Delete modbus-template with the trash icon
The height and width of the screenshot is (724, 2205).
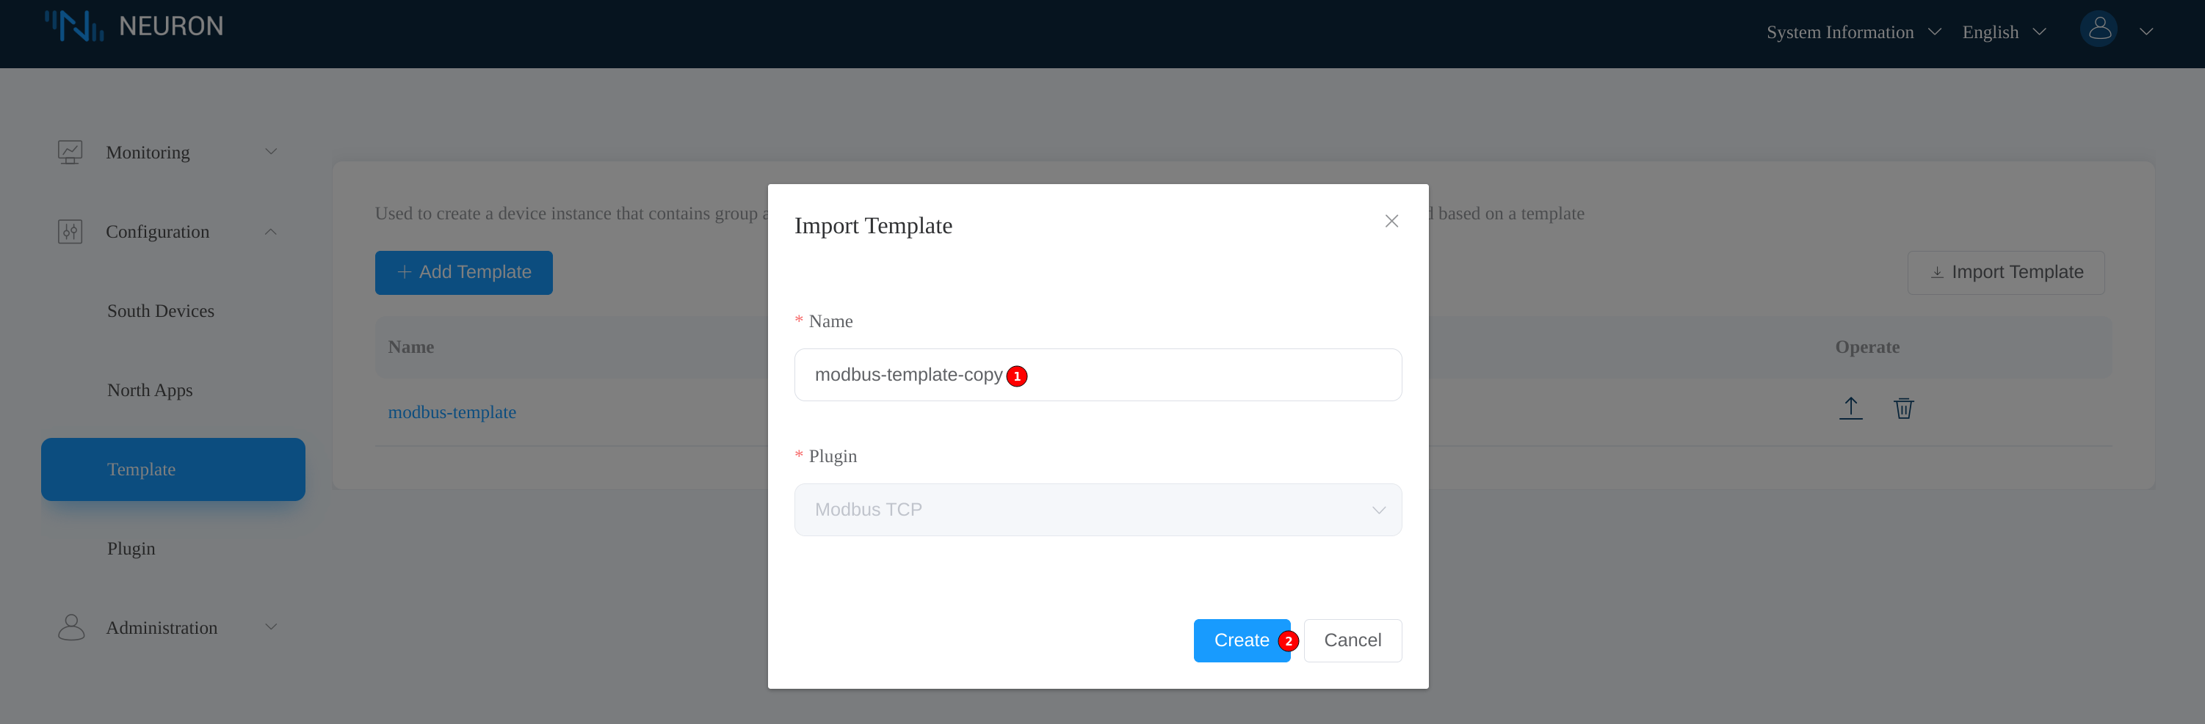[1902, 409]
